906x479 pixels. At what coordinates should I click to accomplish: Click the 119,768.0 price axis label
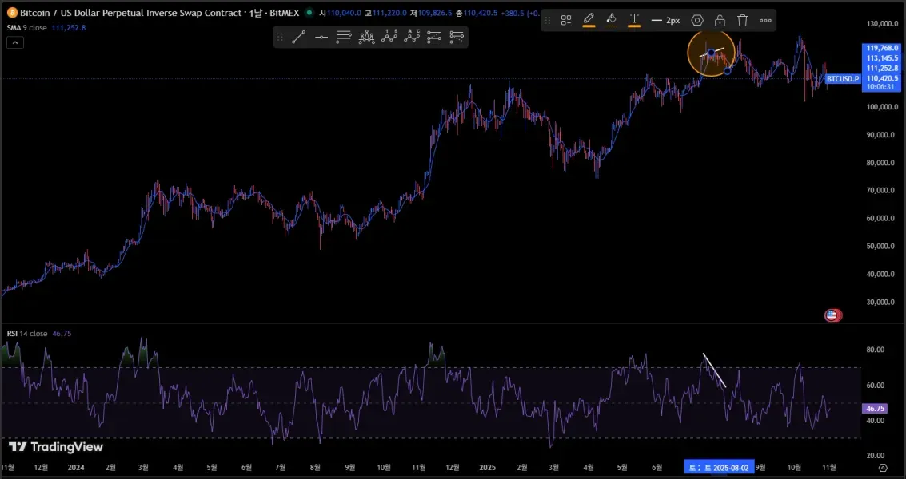[x=882, y=49]
